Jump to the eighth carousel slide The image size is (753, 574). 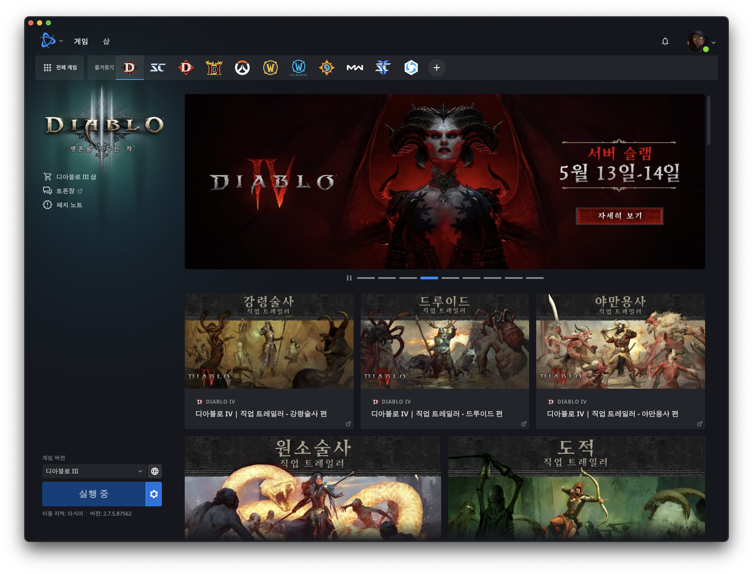point(514,278)
